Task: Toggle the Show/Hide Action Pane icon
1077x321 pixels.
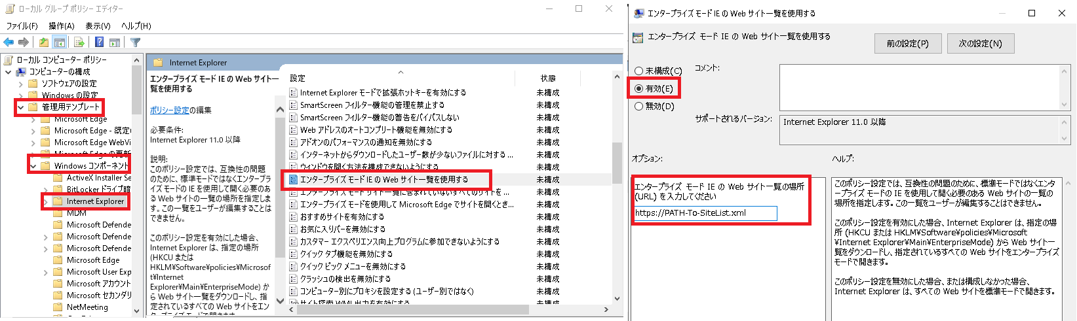Action: tap(115, 42)
